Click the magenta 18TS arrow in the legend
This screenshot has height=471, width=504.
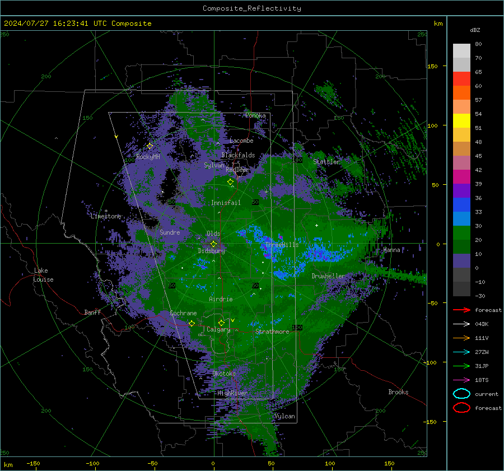[x=461, y=380]
